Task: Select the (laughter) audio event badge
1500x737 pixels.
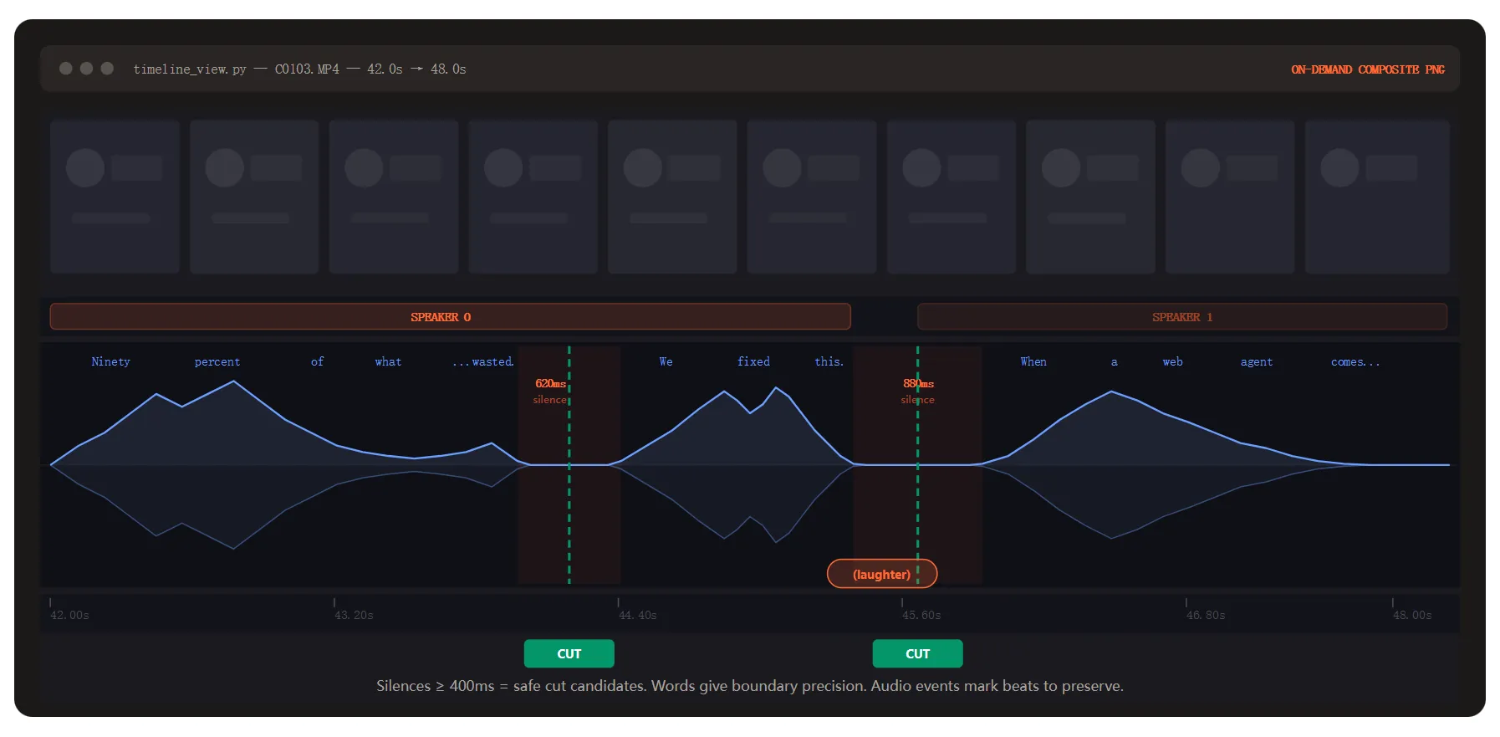Action: click(881, 574)
